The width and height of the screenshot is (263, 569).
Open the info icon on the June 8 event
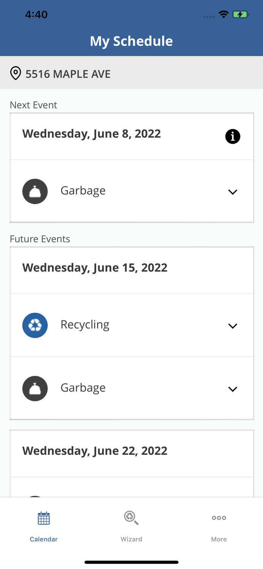tap(233, 137)
